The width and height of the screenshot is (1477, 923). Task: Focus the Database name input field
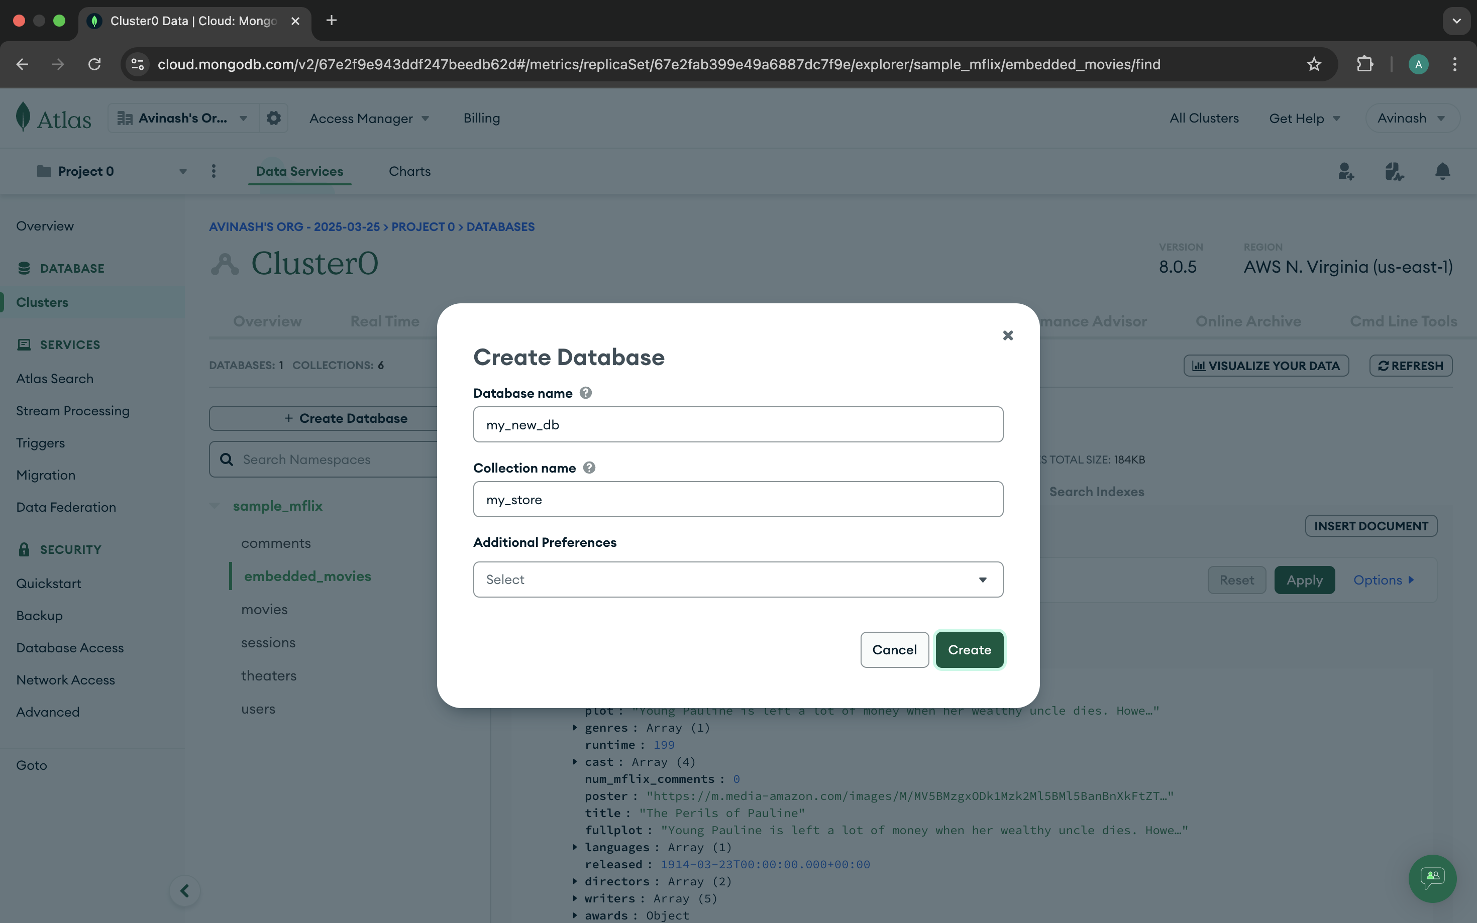pos(737,424)
